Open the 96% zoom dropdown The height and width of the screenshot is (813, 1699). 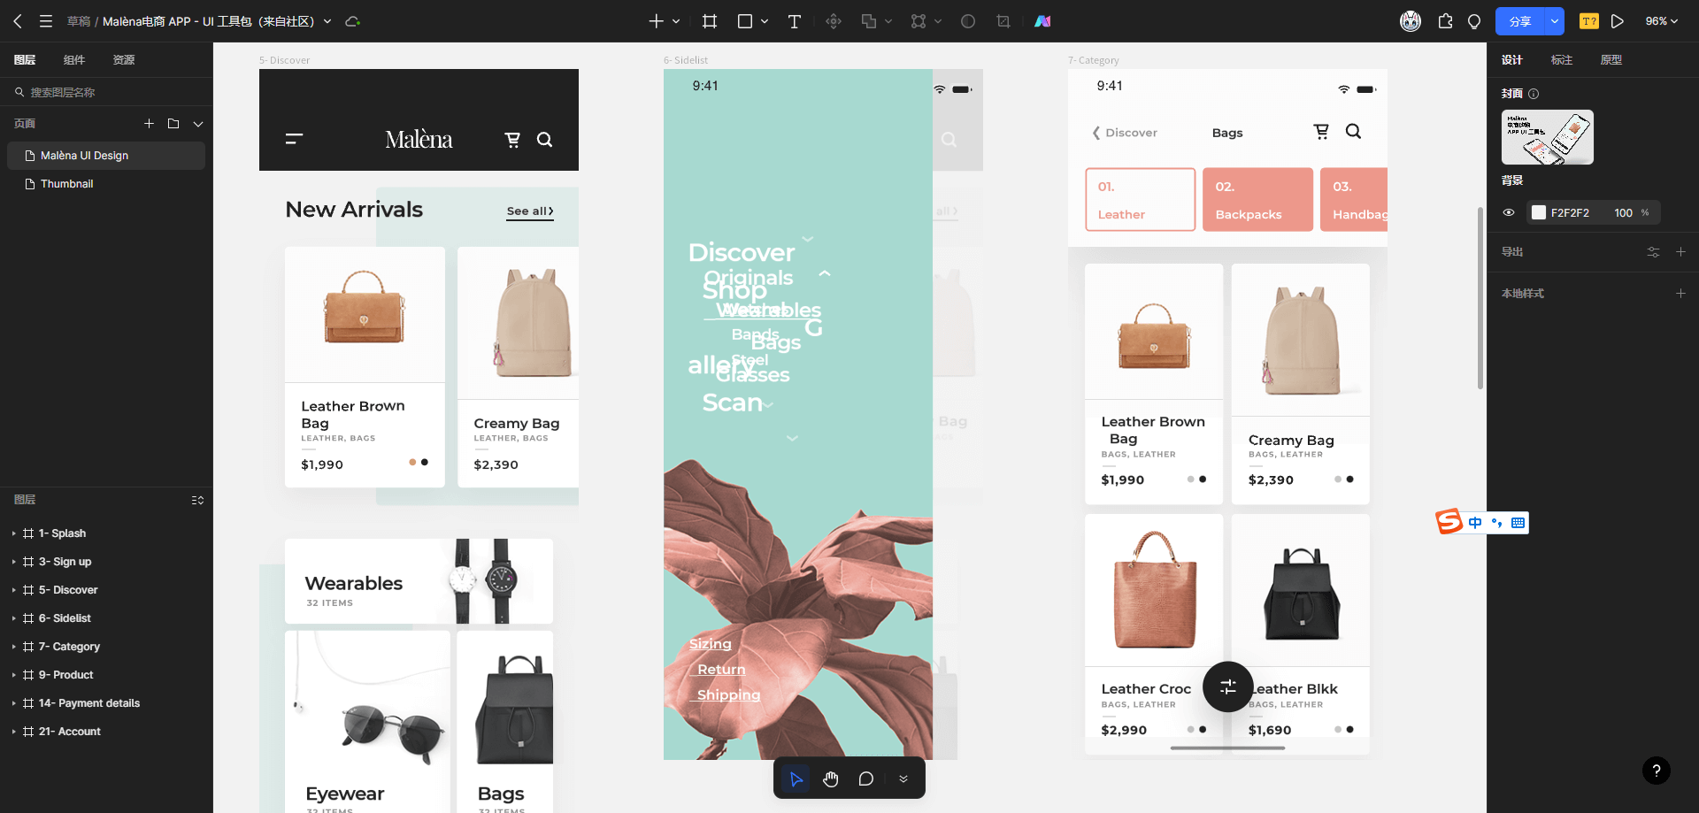[1662, 21]
